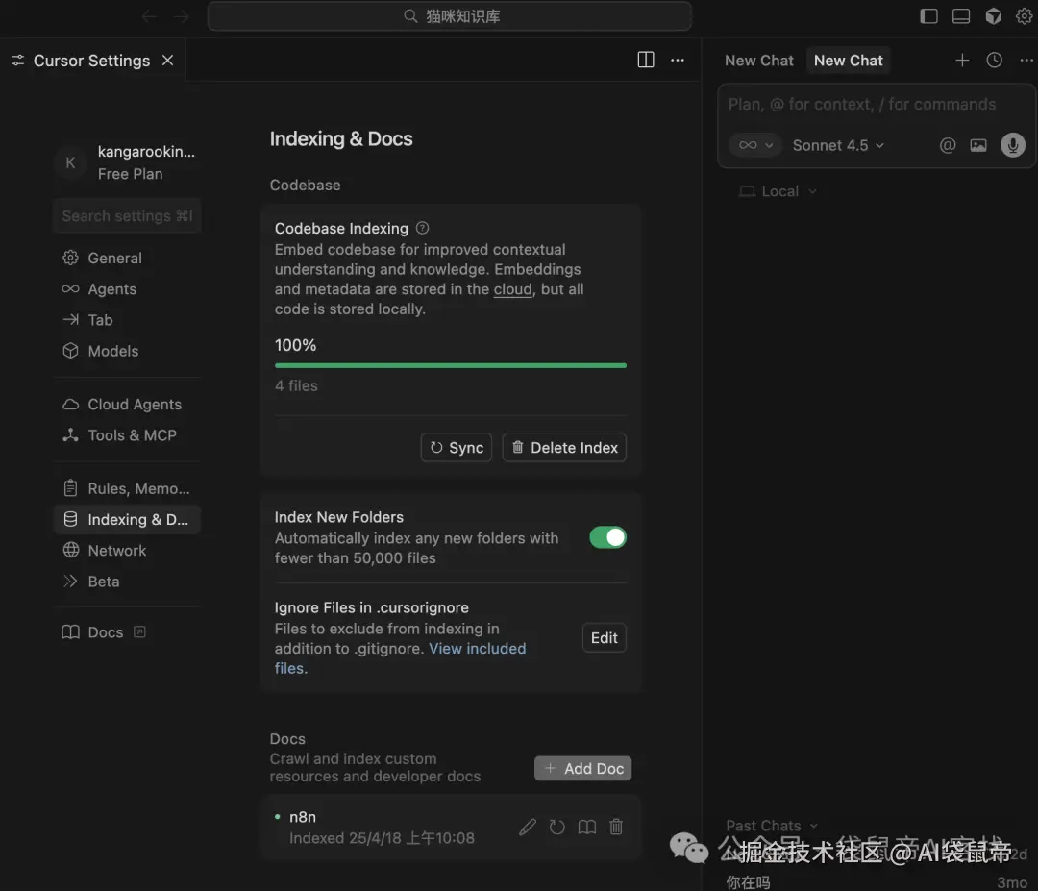Open the View included files link
The width and height of the screenshot is (1038, 891).
(477, 649)
